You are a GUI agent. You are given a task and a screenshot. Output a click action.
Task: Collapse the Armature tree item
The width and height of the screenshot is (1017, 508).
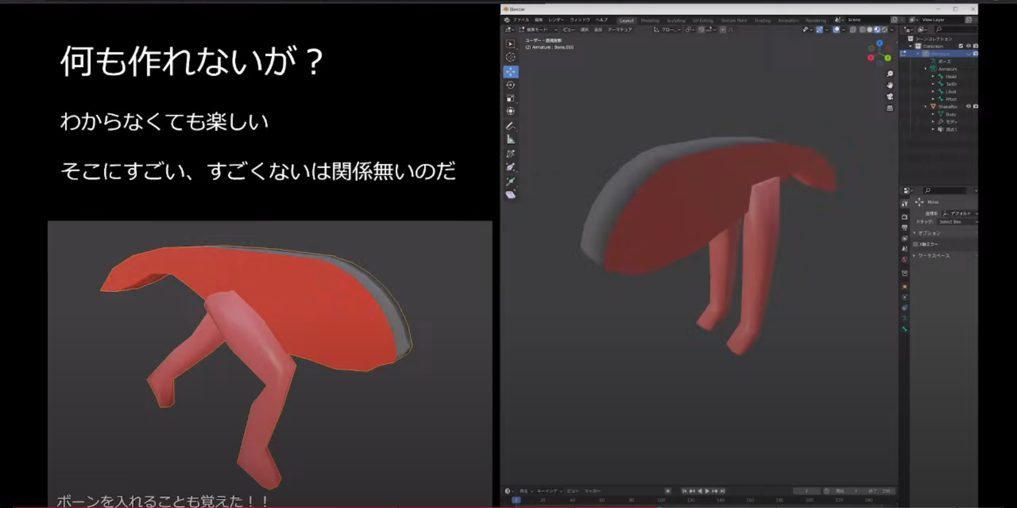(926, 69)
